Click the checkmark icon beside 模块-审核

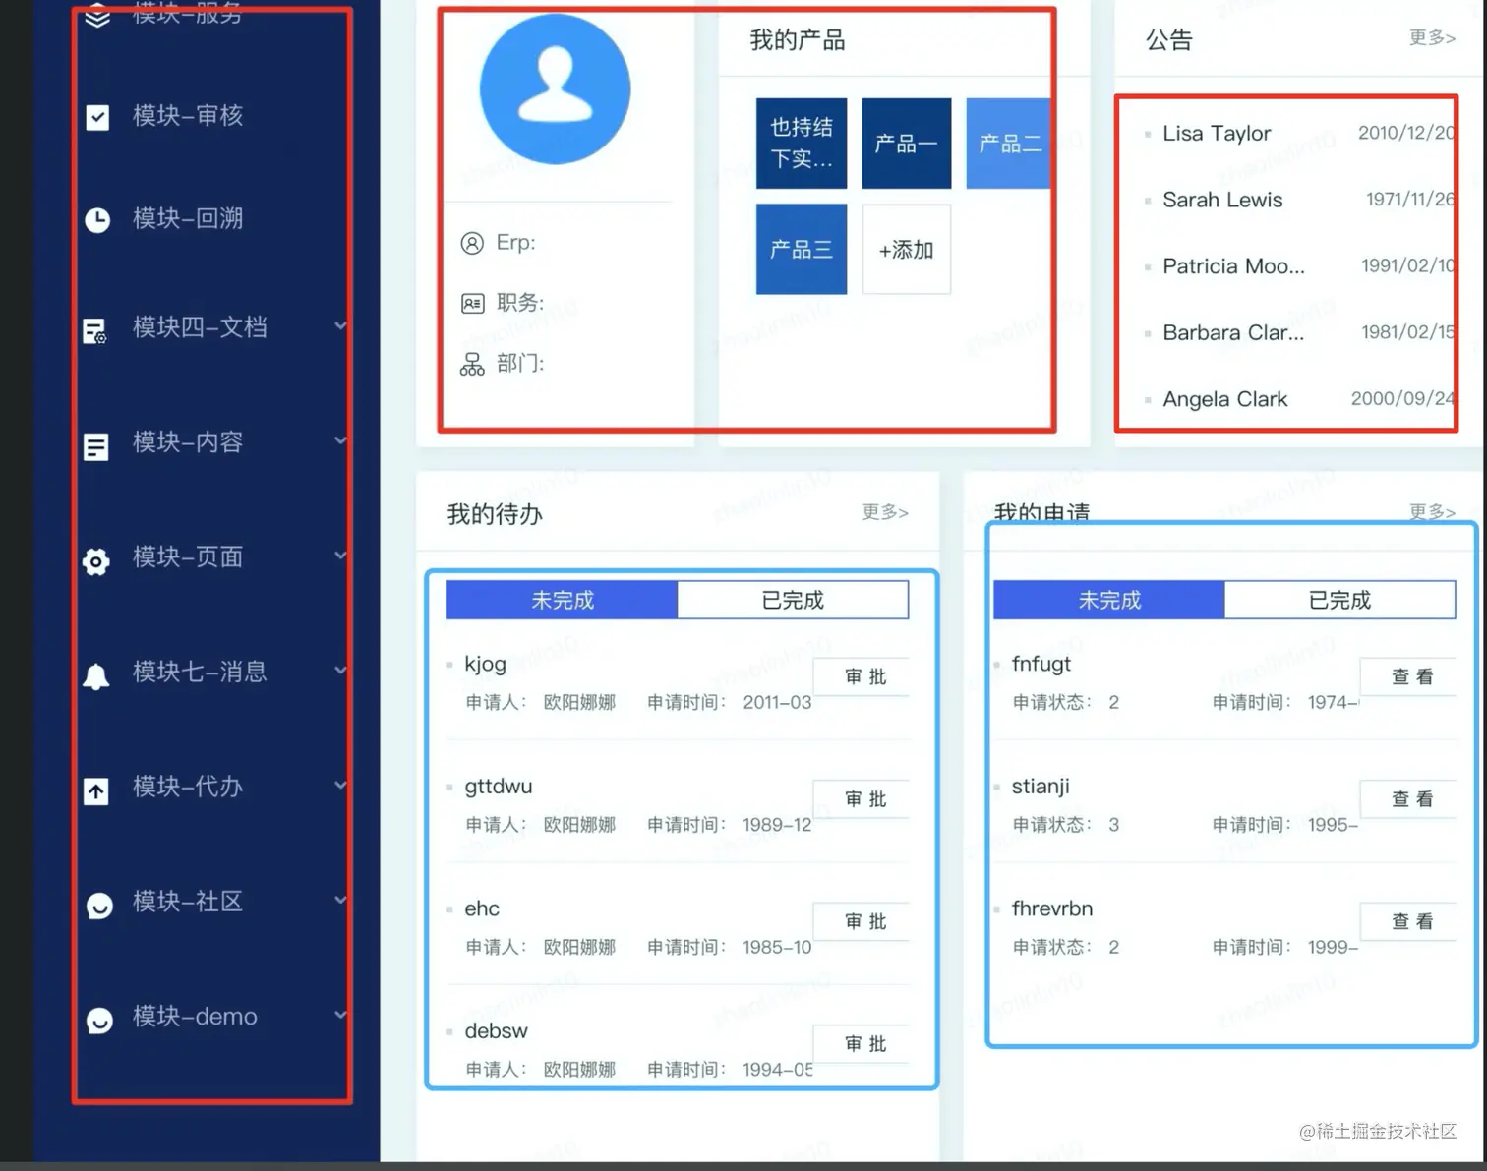coord(97,117)
